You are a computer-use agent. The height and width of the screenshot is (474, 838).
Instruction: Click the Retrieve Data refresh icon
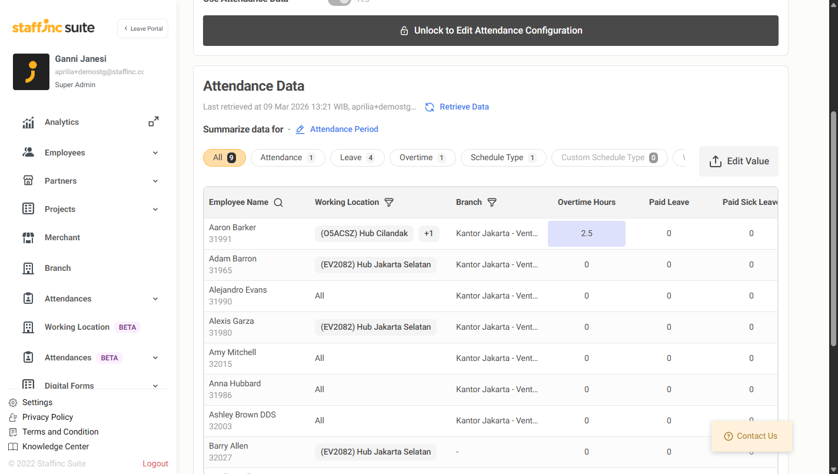coord(430,107)
